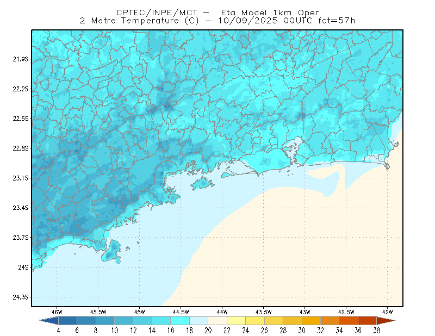Click the 43W longitude label
Screen dimensions: 435x336
pyautogui.click(x=305, y=312)
